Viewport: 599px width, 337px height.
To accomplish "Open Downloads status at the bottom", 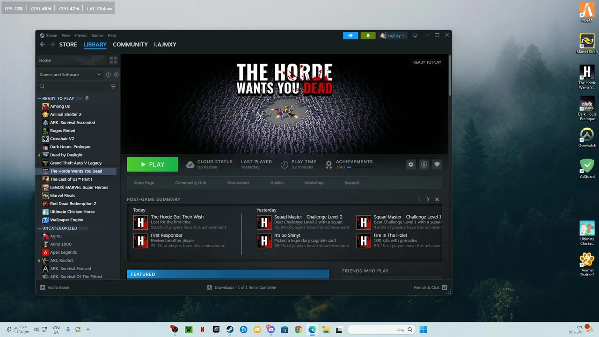I will pyautogui.click(x=241, y=287).
